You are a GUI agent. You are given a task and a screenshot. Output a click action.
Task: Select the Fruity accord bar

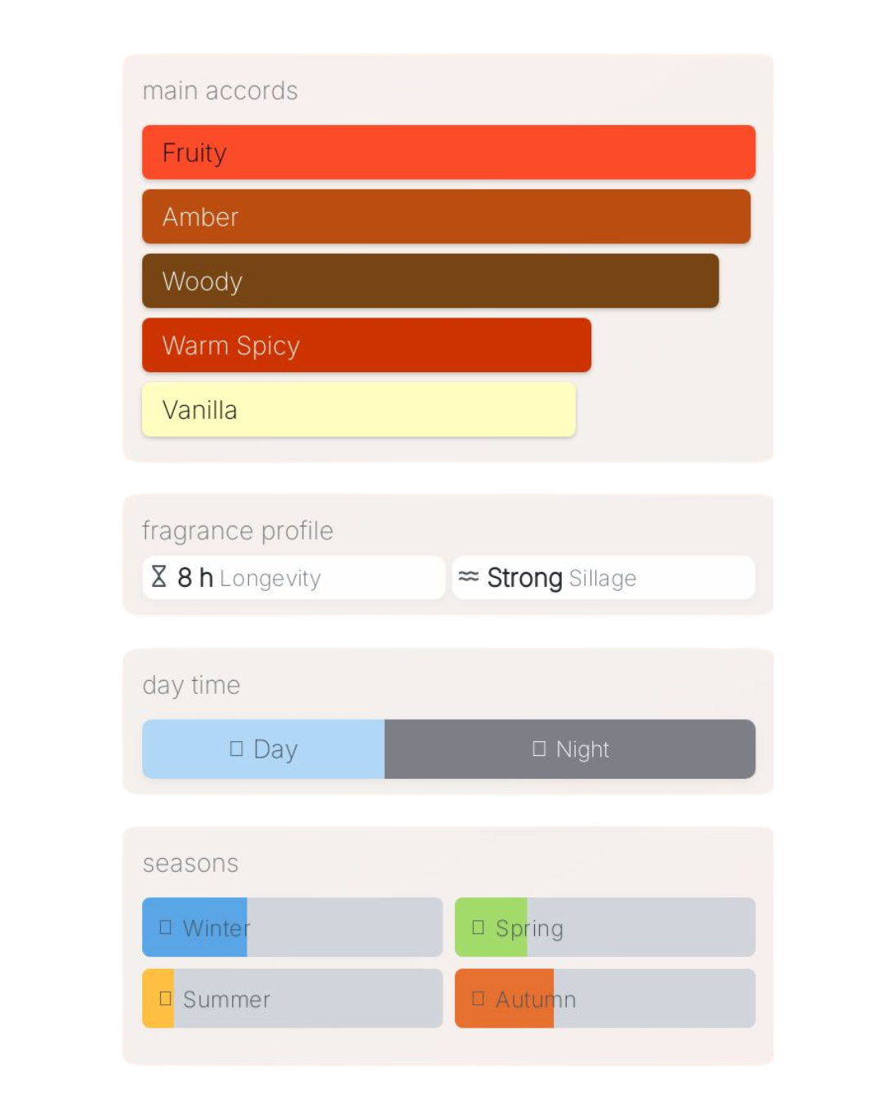[448, 153]
